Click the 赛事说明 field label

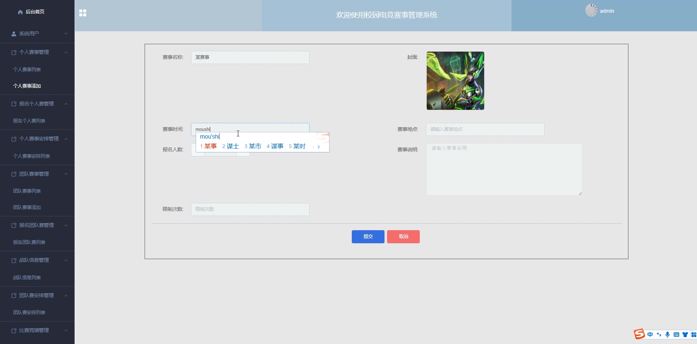pos(408,150)
